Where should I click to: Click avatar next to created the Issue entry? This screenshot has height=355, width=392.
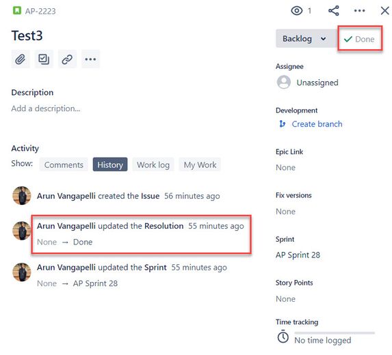22,195
